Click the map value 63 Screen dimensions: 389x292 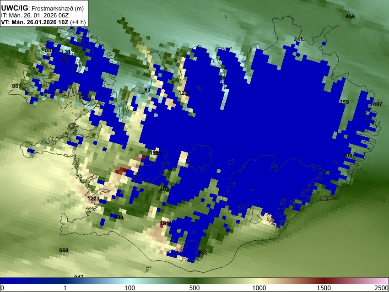[x=147, y=90]
